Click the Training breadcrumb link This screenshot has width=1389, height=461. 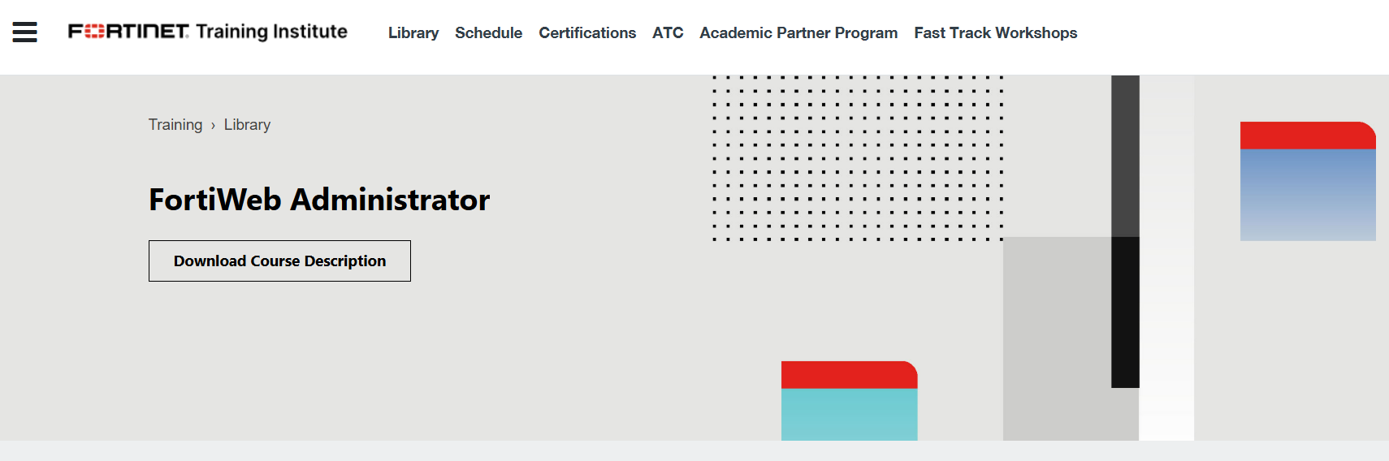(175, 124)
